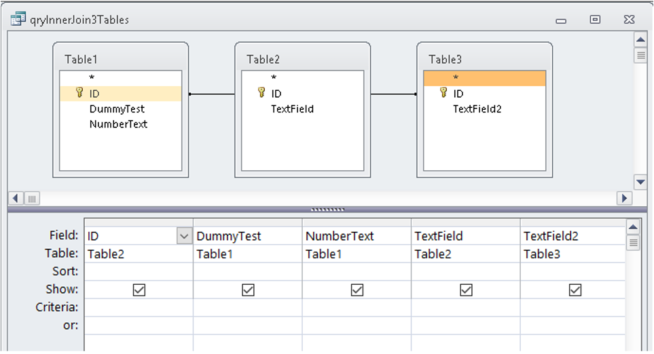Click the DummyTest Field cell in grid

coord(248,236)
